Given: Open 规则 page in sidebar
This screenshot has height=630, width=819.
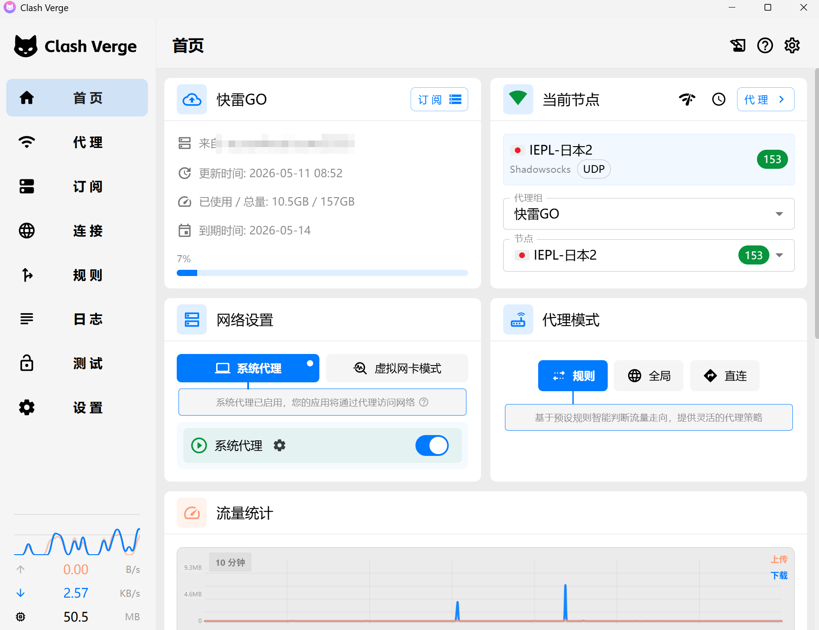Looking at the screenshot, I should click(77, 275).
